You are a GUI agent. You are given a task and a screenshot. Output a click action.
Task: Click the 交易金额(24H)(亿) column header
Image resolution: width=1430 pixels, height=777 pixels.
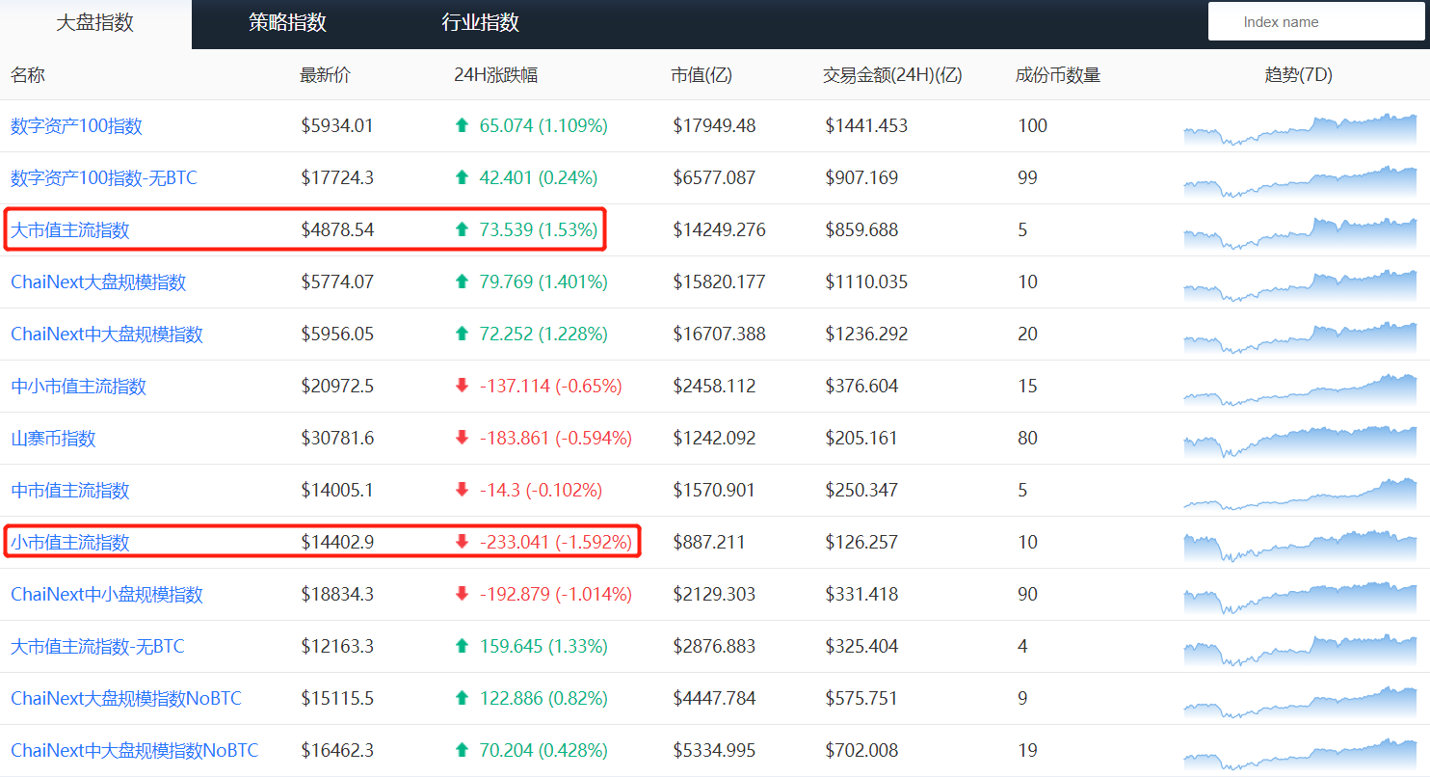pyautogui.click(x=892, y=75)
